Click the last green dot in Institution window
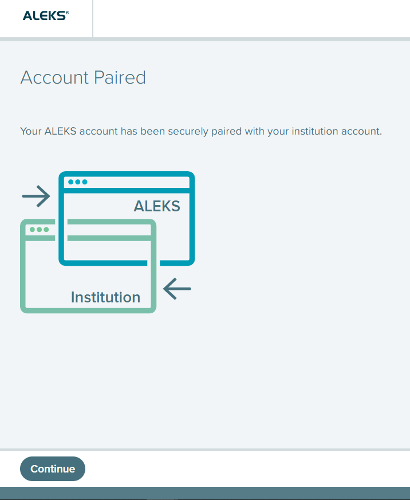The image size is (410, 500). (x=46, y=230)
